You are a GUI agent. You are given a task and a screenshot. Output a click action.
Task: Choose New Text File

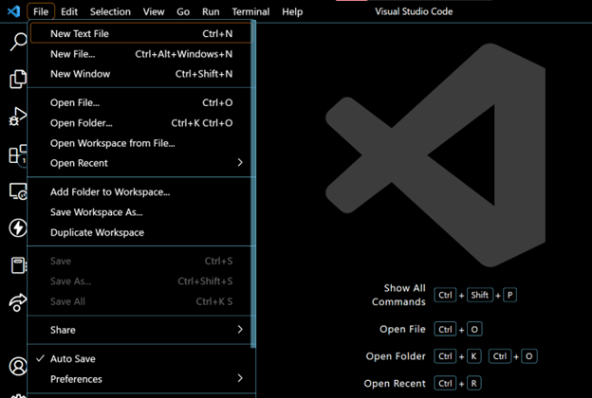140,33
